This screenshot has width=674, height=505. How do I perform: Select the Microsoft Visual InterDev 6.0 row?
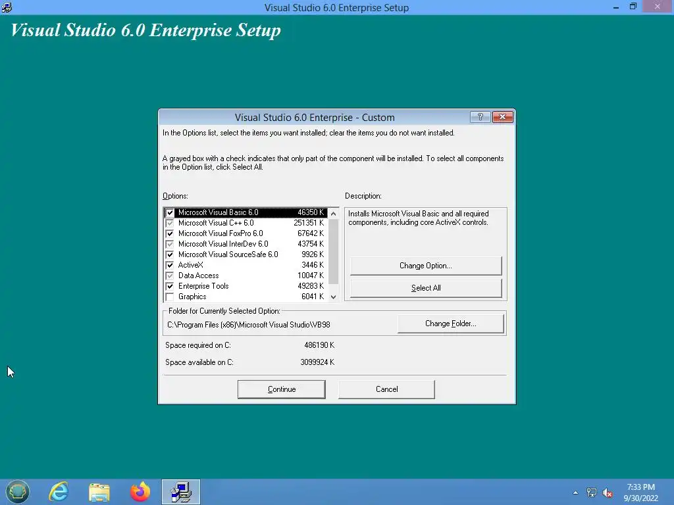click(x=246, y=245)
